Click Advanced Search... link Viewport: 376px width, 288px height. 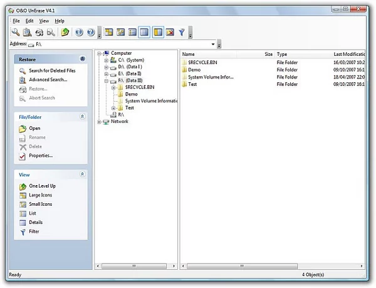tap(48, 80)
